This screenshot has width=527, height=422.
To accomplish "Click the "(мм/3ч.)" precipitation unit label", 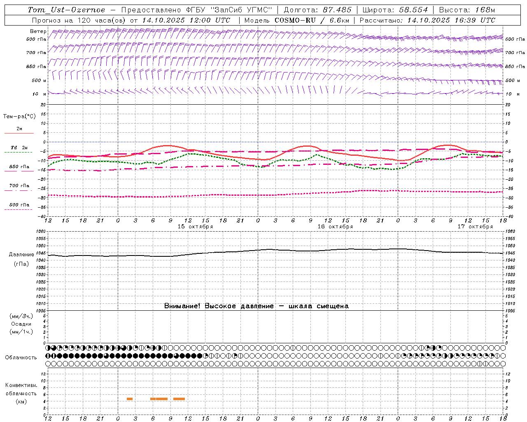I will [21, 316].
